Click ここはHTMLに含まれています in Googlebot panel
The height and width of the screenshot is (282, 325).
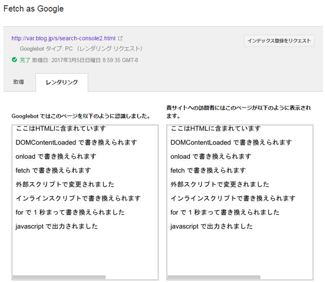tap(61, 128)
